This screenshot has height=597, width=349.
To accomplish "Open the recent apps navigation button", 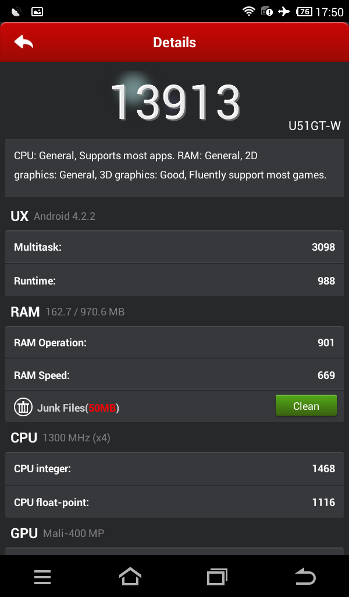I will pyautogui.click(x=217, y=577).
